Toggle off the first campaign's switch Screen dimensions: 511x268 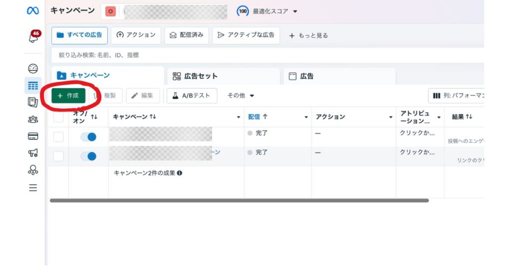88,137
